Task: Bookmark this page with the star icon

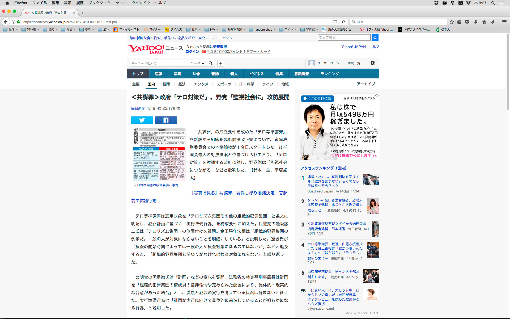Action: click(x=452, y=22)
